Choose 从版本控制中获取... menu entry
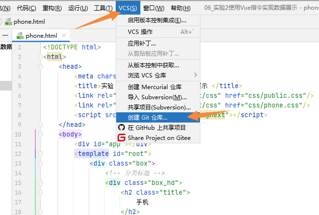The width and height of the screenshot is (319, 215). point(158,65)
